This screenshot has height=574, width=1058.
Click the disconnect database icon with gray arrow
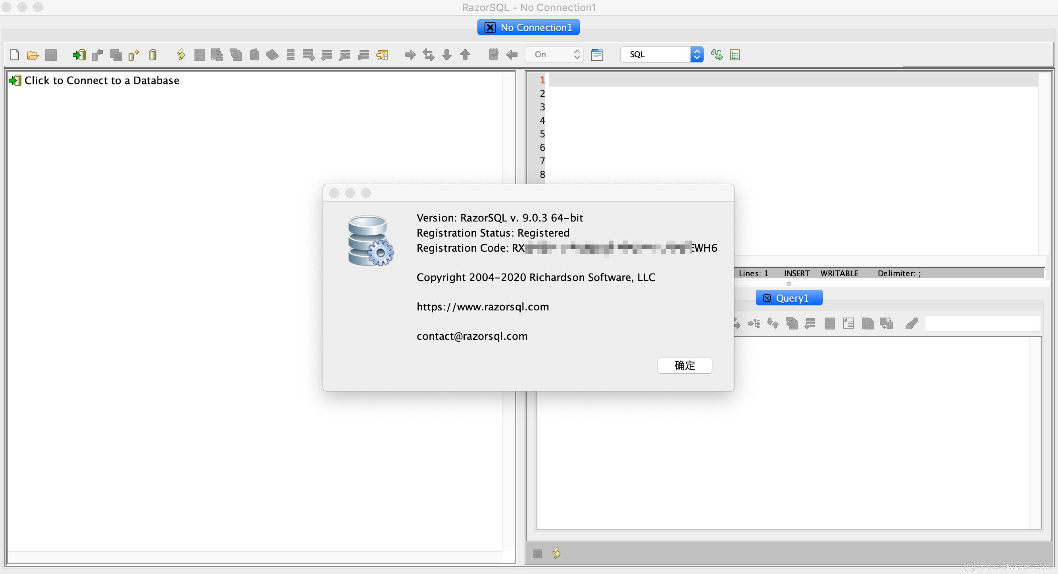pyautogui.click(x=97, y=55)
